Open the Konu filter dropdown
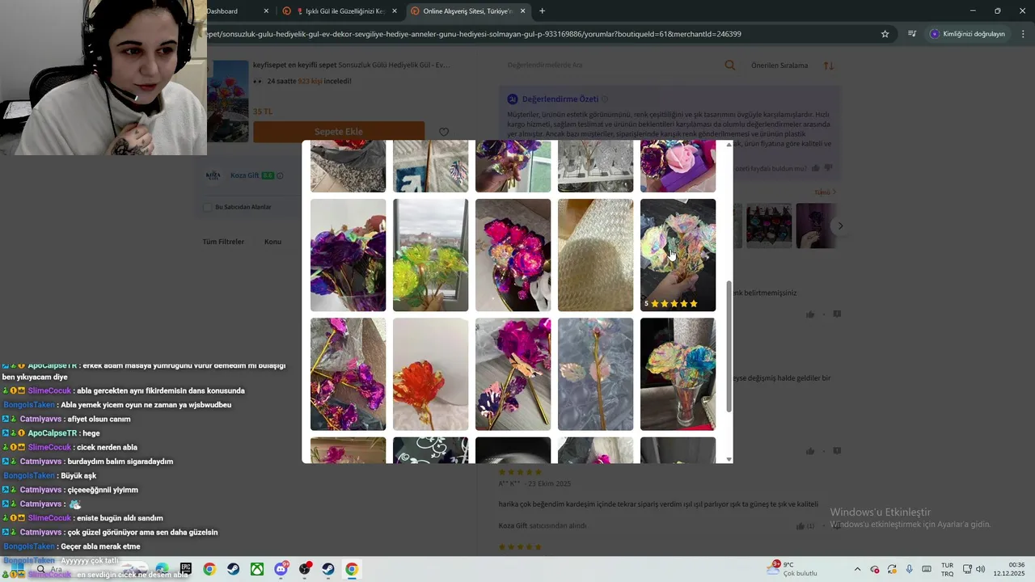The height and width of the screenshot is (582, 1035). 272,242
